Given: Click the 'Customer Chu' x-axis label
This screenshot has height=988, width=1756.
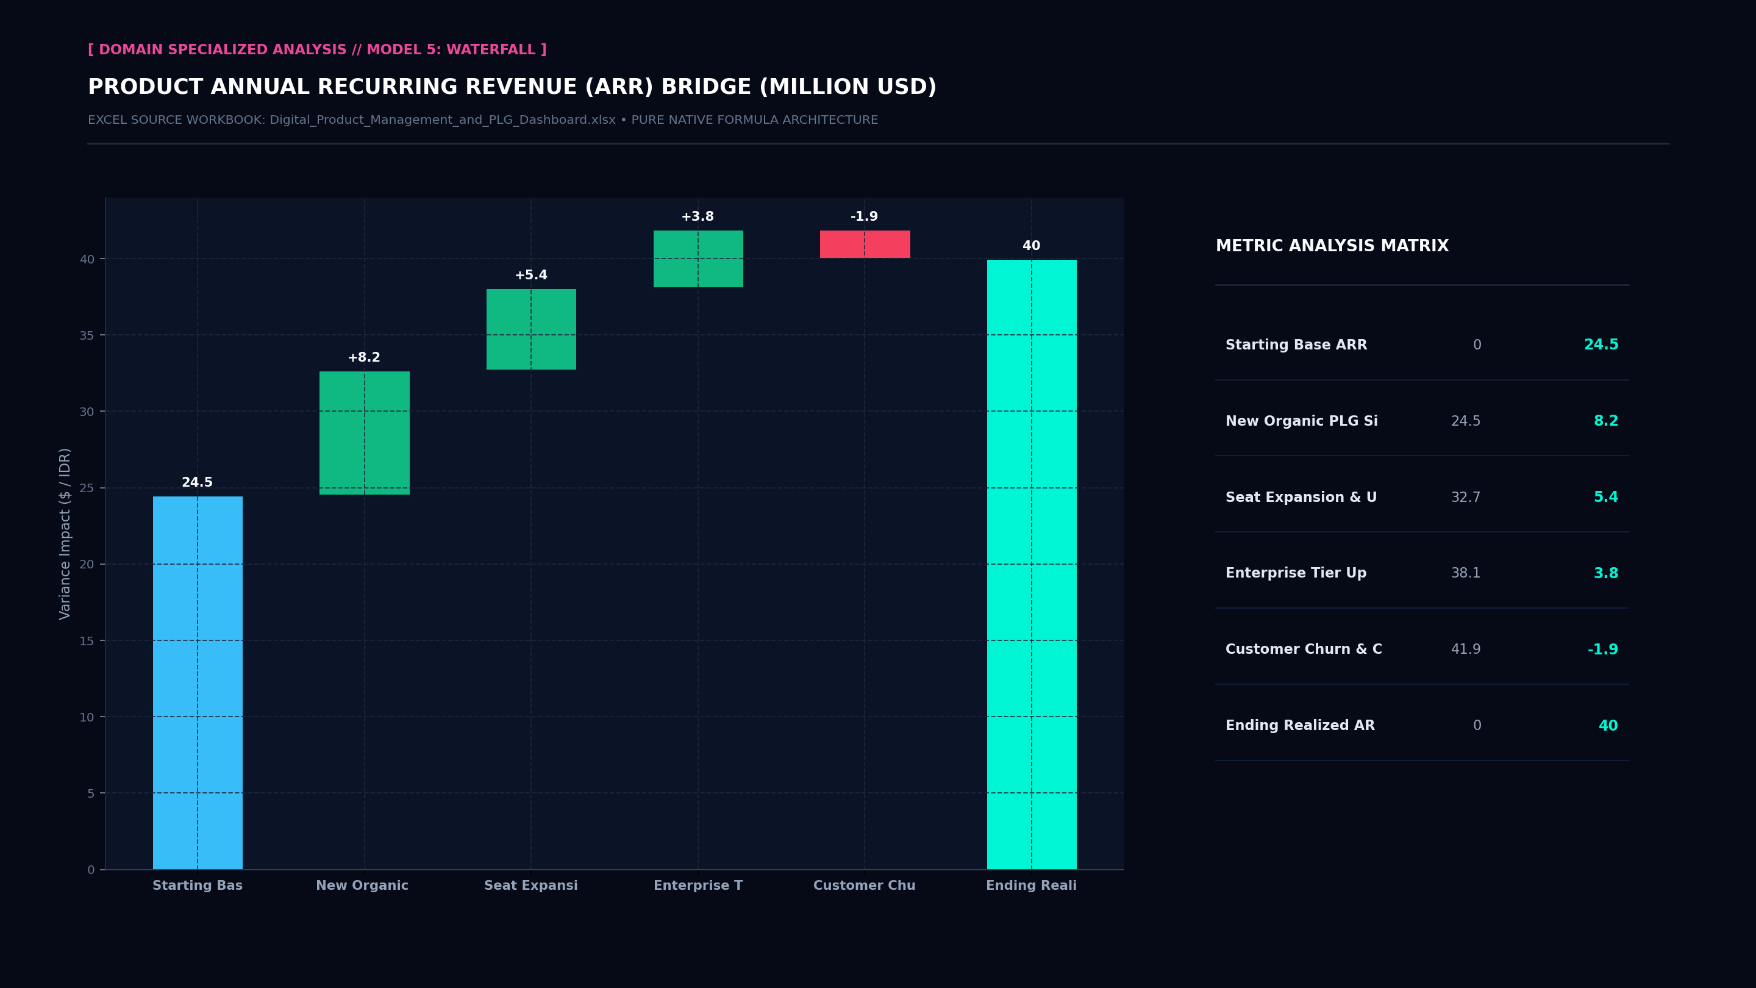Looking at the screenshot, I should pos(865,885).
